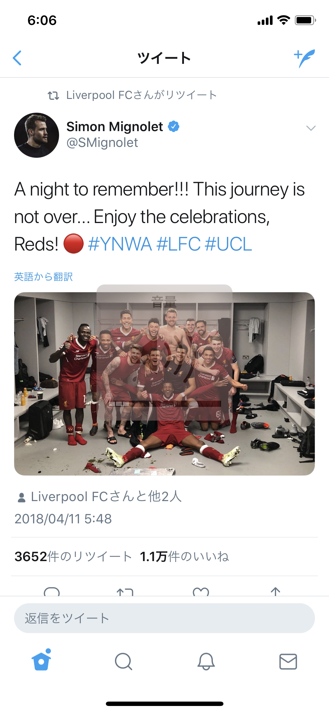Tap the reply speech bubble icon

point(52,592)
